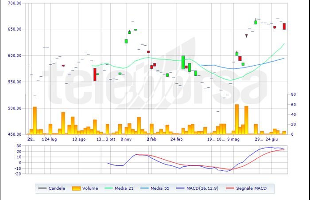Click the 500,00 price axis label
This screenshot has height=200, width=310.
[x=15, y=108]
